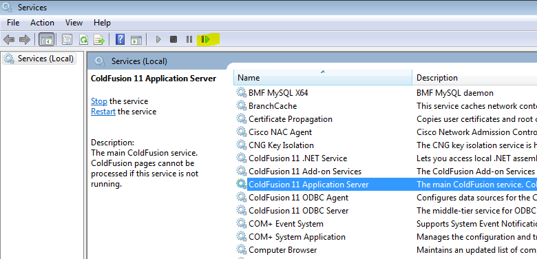This screenshot has height=259, width=537.
Task: Select Services (Local) in the tree
Action: pos(39,59)
